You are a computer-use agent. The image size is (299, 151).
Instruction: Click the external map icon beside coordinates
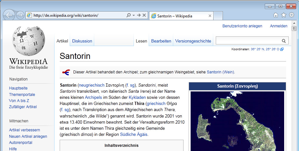point(282,49)
